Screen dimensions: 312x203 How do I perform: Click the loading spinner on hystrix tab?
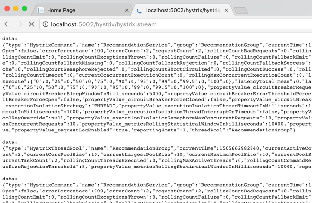click(x=139, y=10)
